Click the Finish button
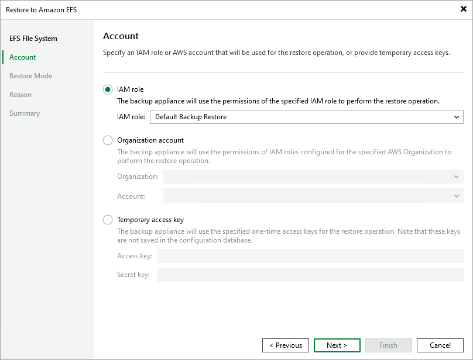 [x=388, y=345]
